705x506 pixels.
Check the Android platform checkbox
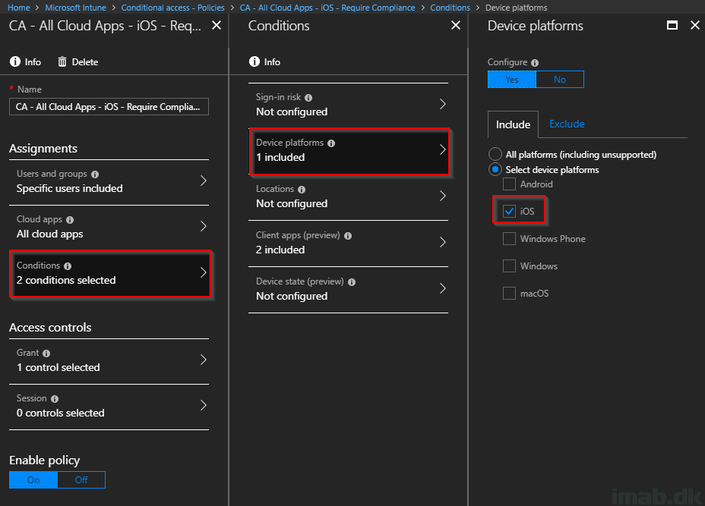point(509,184)
